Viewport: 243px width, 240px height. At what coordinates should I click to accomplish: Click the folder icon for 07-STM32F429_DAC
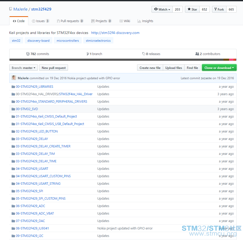13,221
